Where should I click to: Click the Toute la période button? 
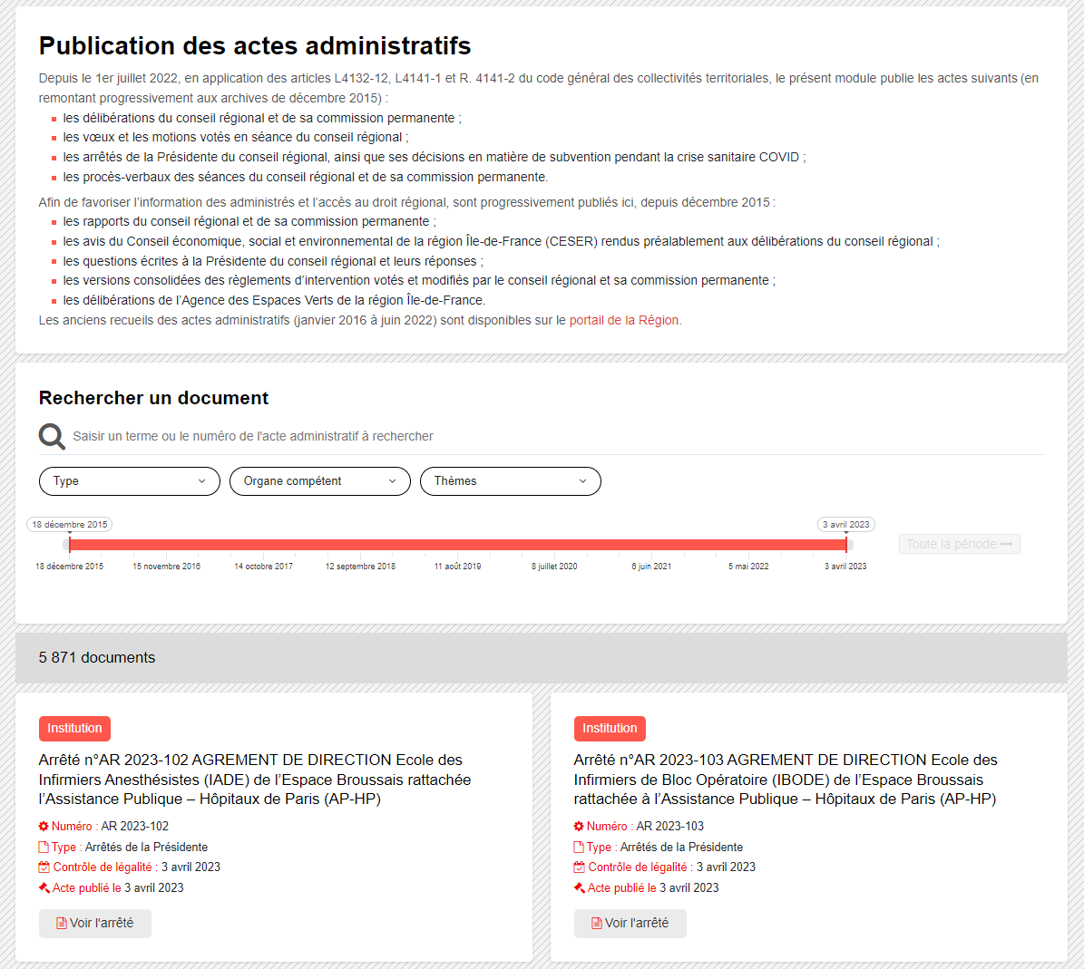click(x=959, y=544)
